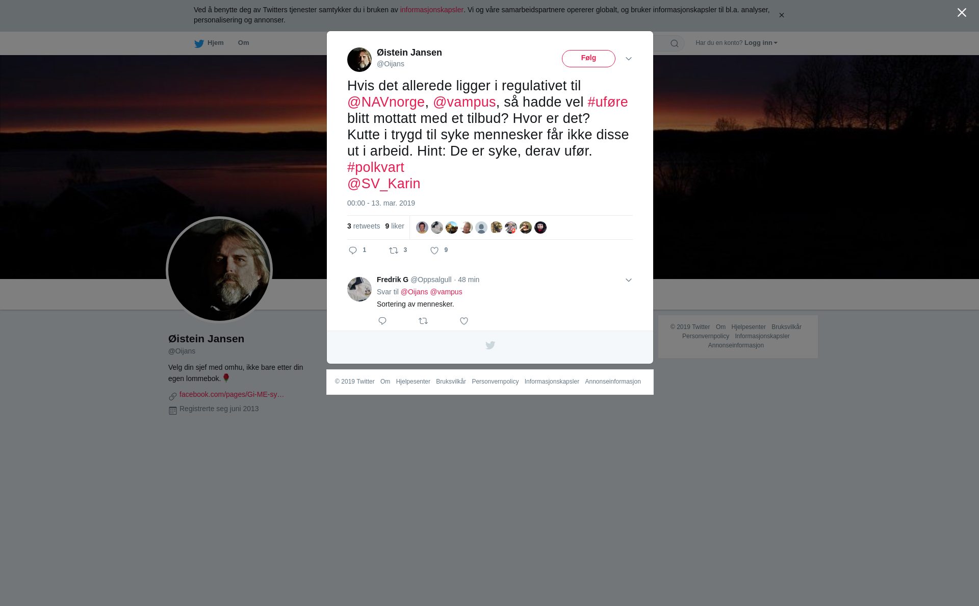Open the Om menu item
The image size is (979, 606).
[243, 43]
